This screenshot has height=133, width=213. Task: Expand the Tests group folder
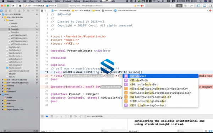coord(2,80)
